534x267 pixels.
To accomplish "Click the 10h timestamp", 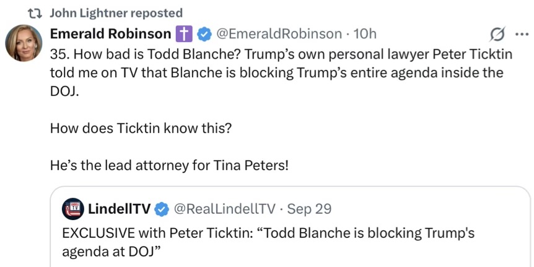I will pos(364,33).
